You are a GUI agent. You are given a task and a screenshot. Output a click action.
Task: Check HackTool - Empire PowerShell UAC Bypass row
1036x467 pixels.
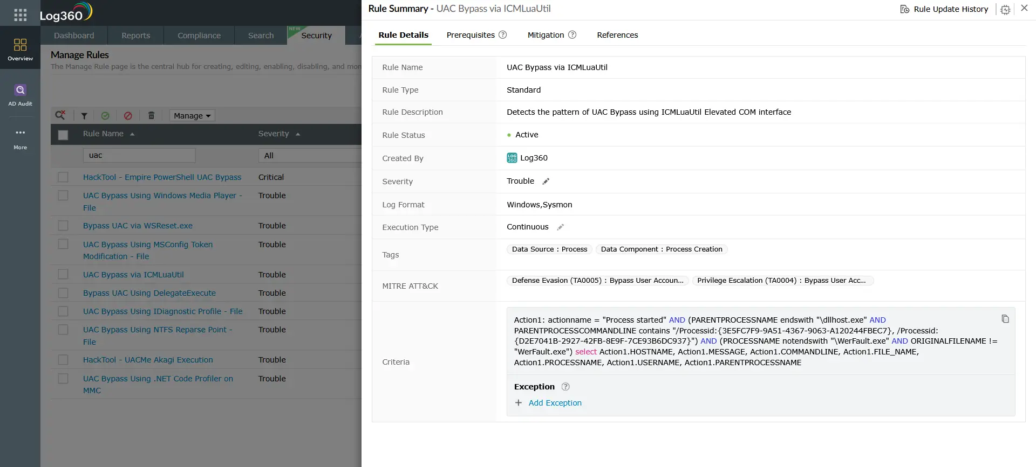pos(63,177)
